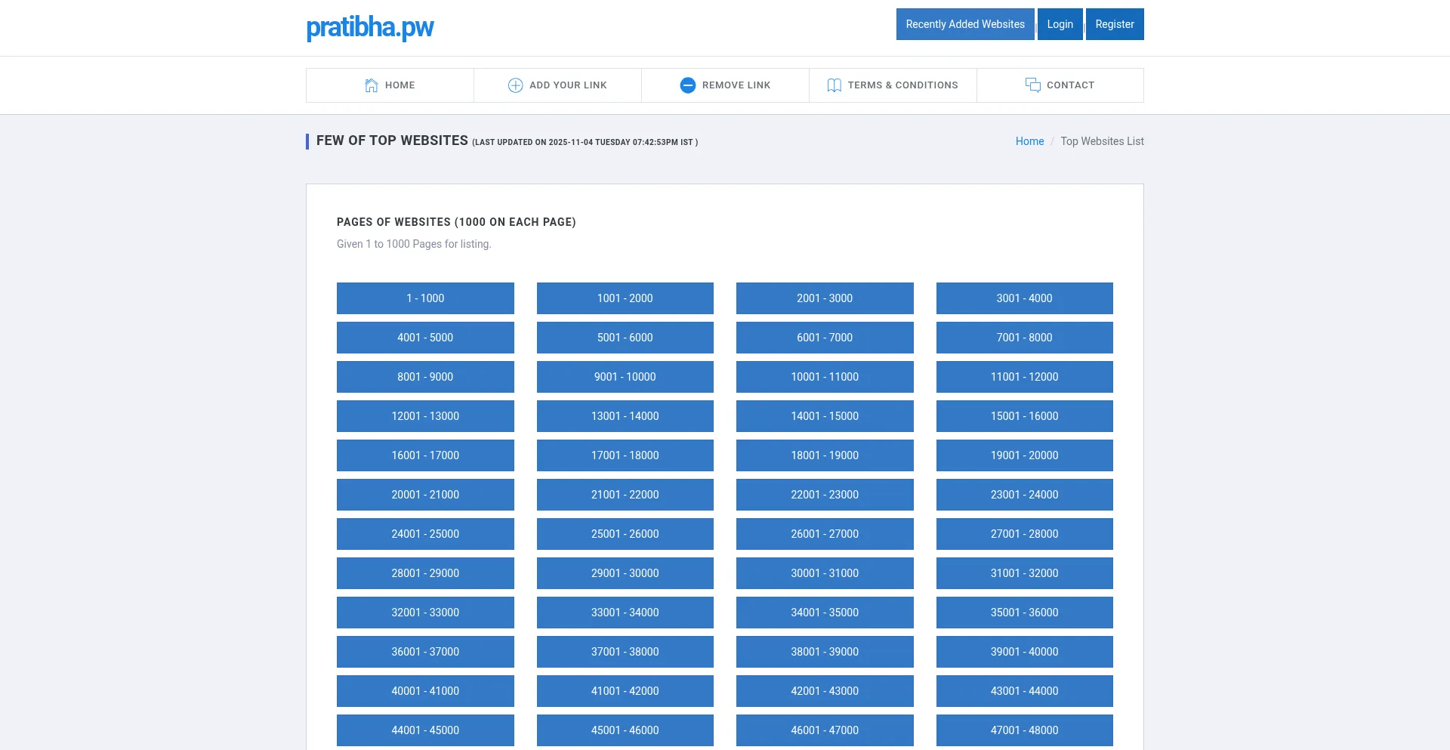1450x750 pixels.
Task: Select the 14001 - 15000 page button
Action: [824, 416]
